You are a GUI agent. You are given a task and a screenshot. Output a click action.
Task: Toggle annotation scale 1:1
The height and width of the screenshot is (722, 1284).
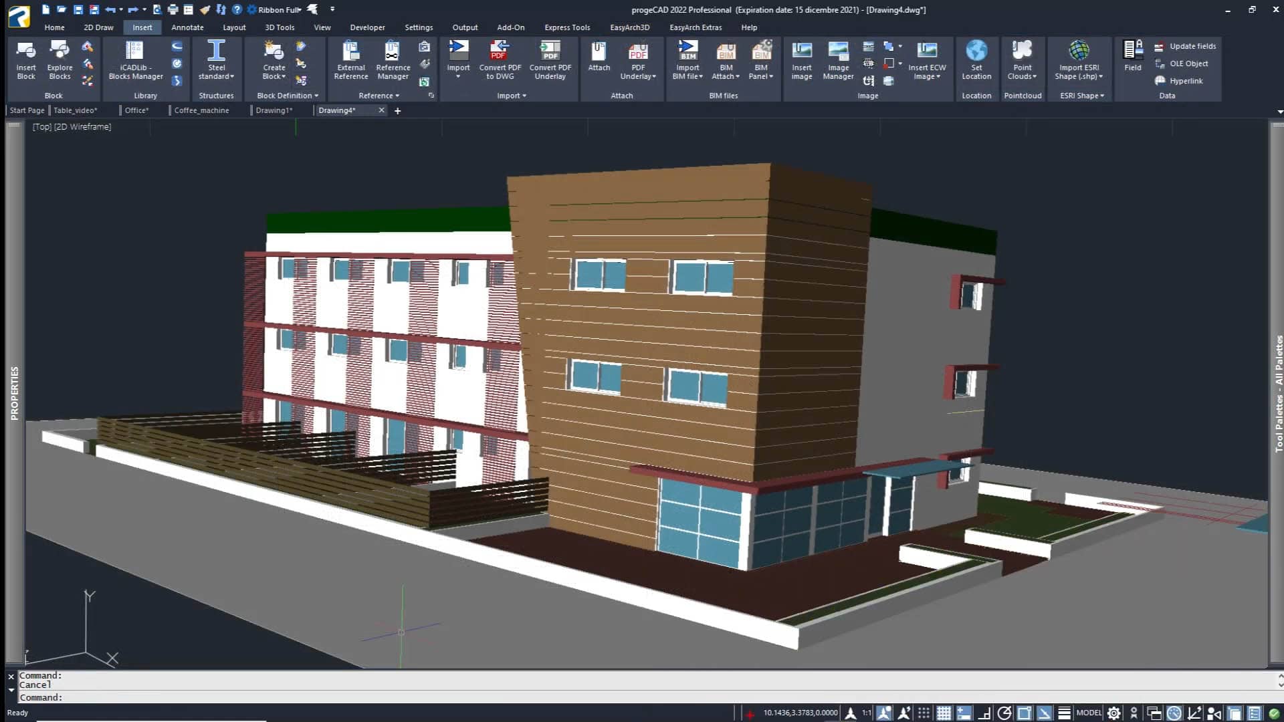[867, 713]
